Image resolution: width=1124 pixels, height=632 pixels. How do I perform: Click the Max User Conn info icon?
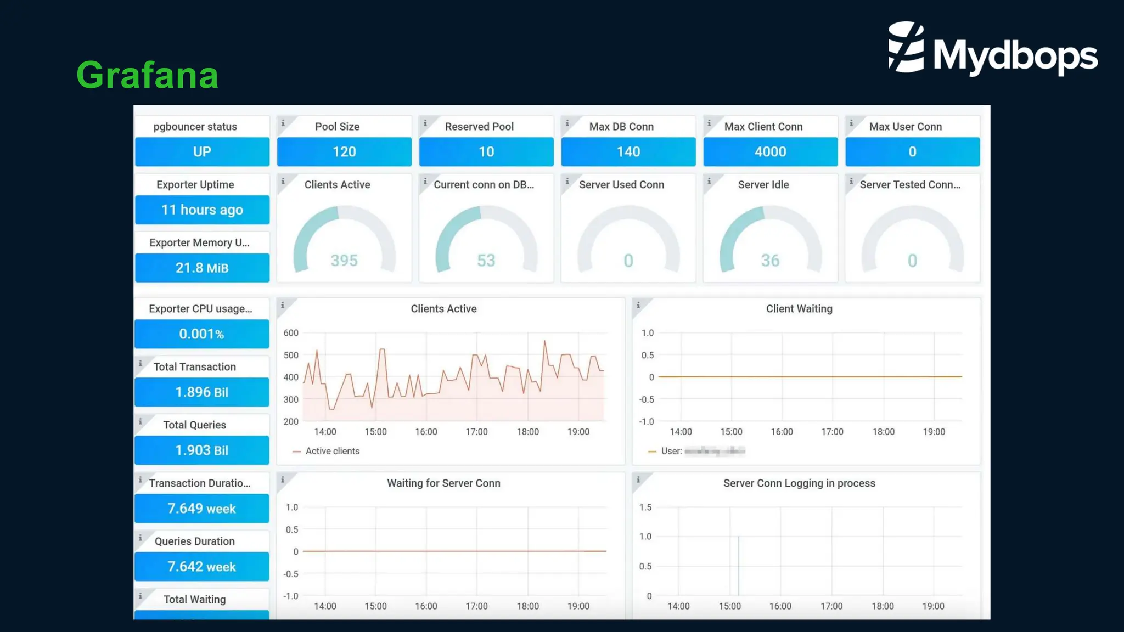click(851, 123)
